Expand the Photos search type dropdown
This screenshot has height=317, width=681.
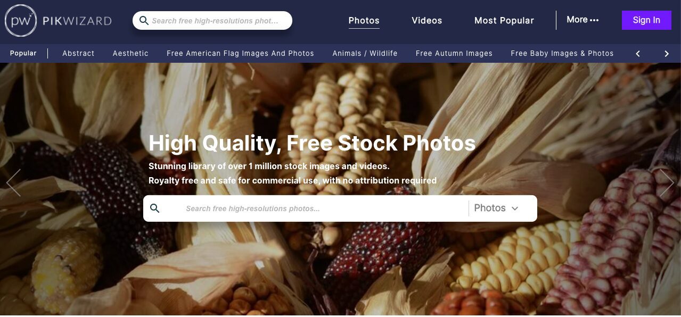click(496, 208)
